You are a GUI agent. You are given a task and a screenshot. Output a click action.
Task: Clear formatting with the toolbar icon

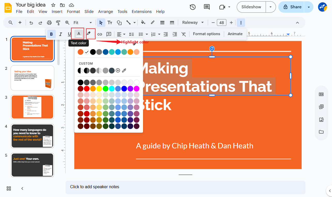pos(184,34)
